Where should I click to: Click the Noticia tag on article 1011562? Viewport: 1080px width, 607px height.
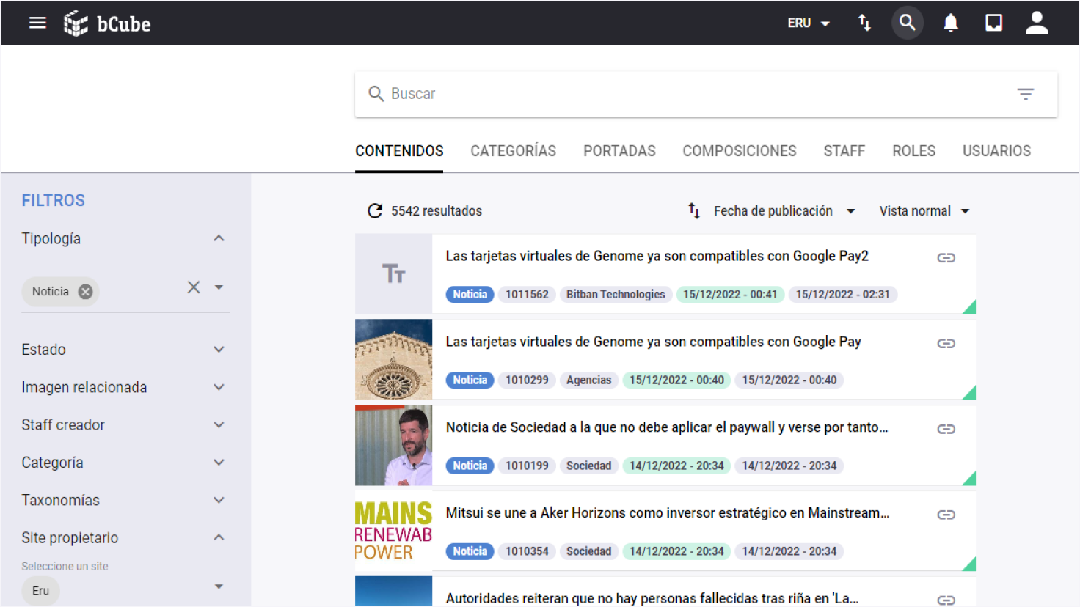[x=470, y=295]
